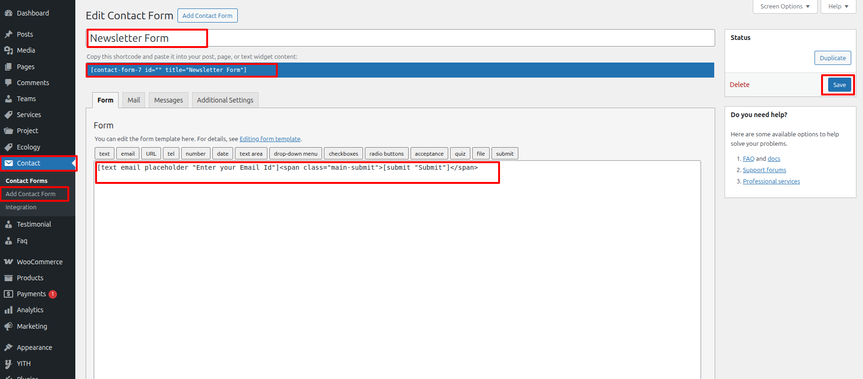Select the contact form shortcode text

point(169,70)
